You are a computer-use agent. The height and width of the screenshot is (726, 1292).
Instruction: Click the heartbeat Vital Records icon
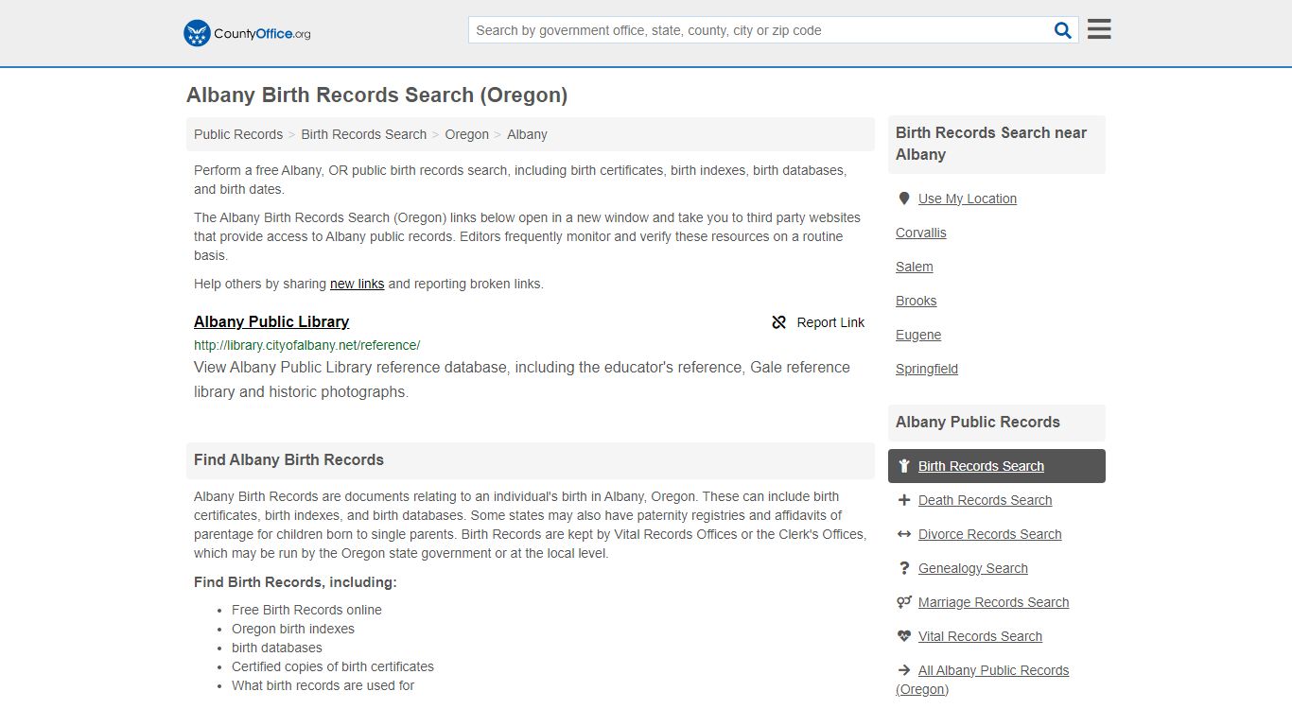(904, 636)
